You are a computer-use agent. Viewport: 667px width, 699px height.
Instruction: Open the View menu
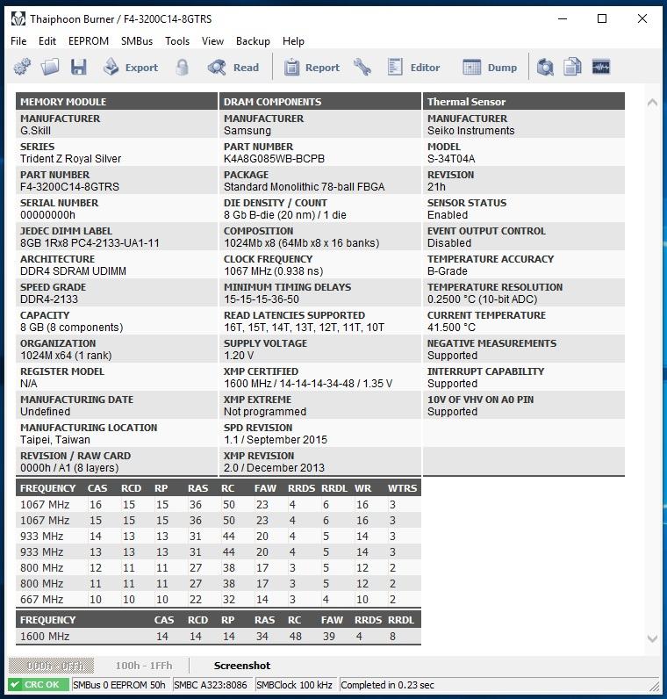pyautogui.click(x=212, y=41)
